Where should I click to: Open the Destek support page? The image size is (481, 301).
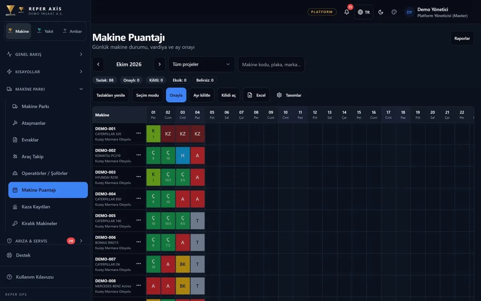[45, 255]
